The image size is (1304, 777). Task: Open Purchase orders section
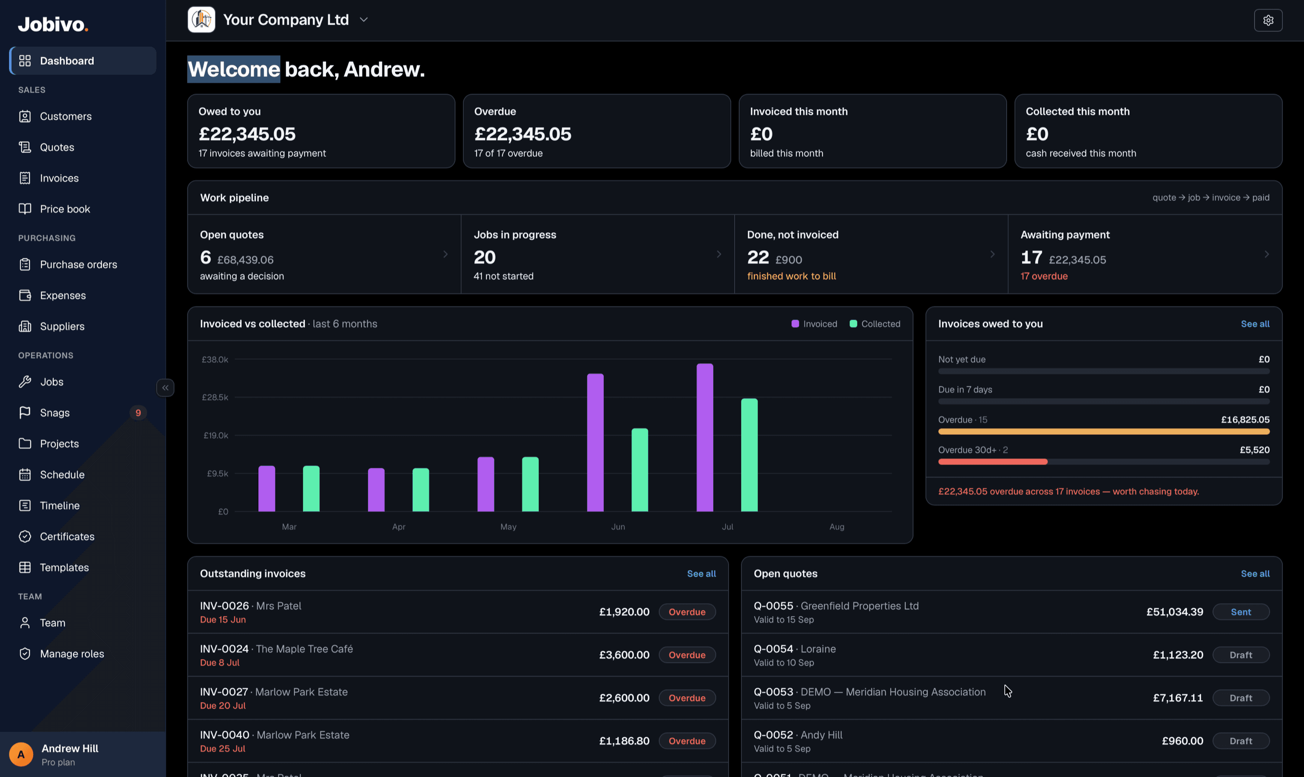pos(83,264)
